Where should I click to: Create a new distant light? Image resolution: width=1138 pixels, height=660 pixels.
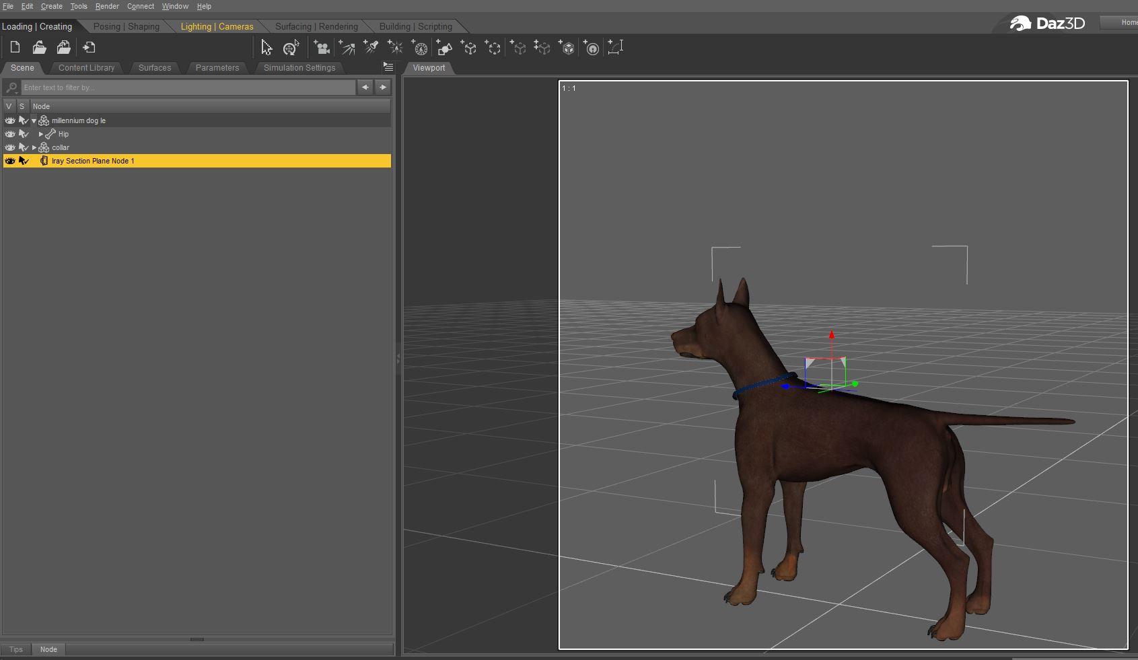(347, 47)
